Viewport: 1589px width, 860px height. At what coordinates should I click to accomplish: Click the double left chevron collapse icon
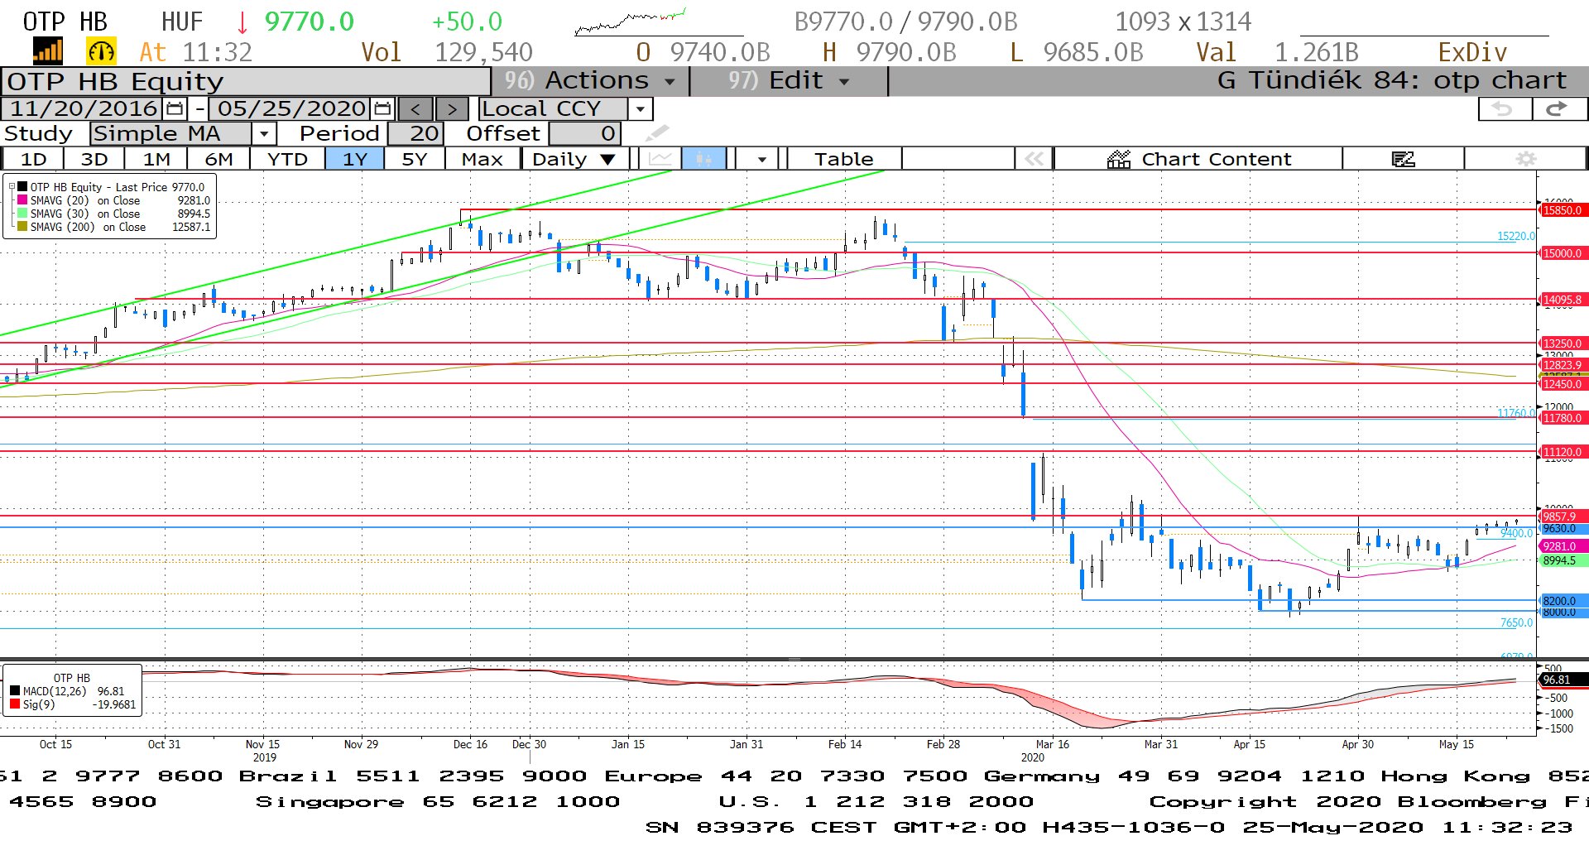tap(1034, 159)
